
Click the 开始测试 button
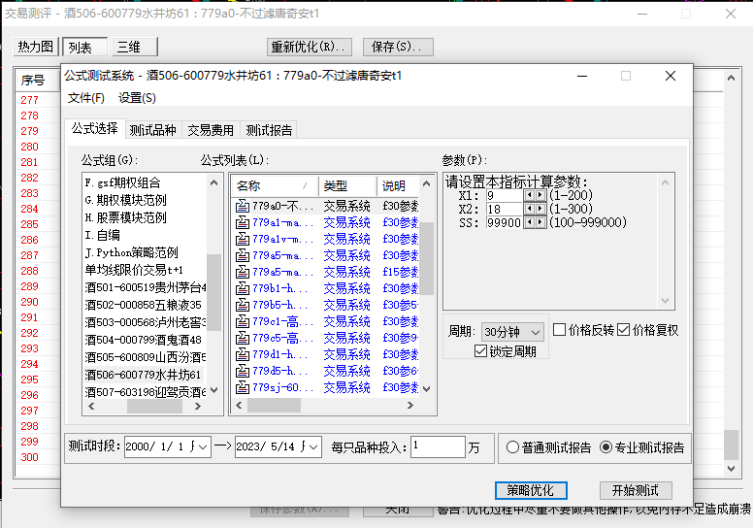[635, 490]
